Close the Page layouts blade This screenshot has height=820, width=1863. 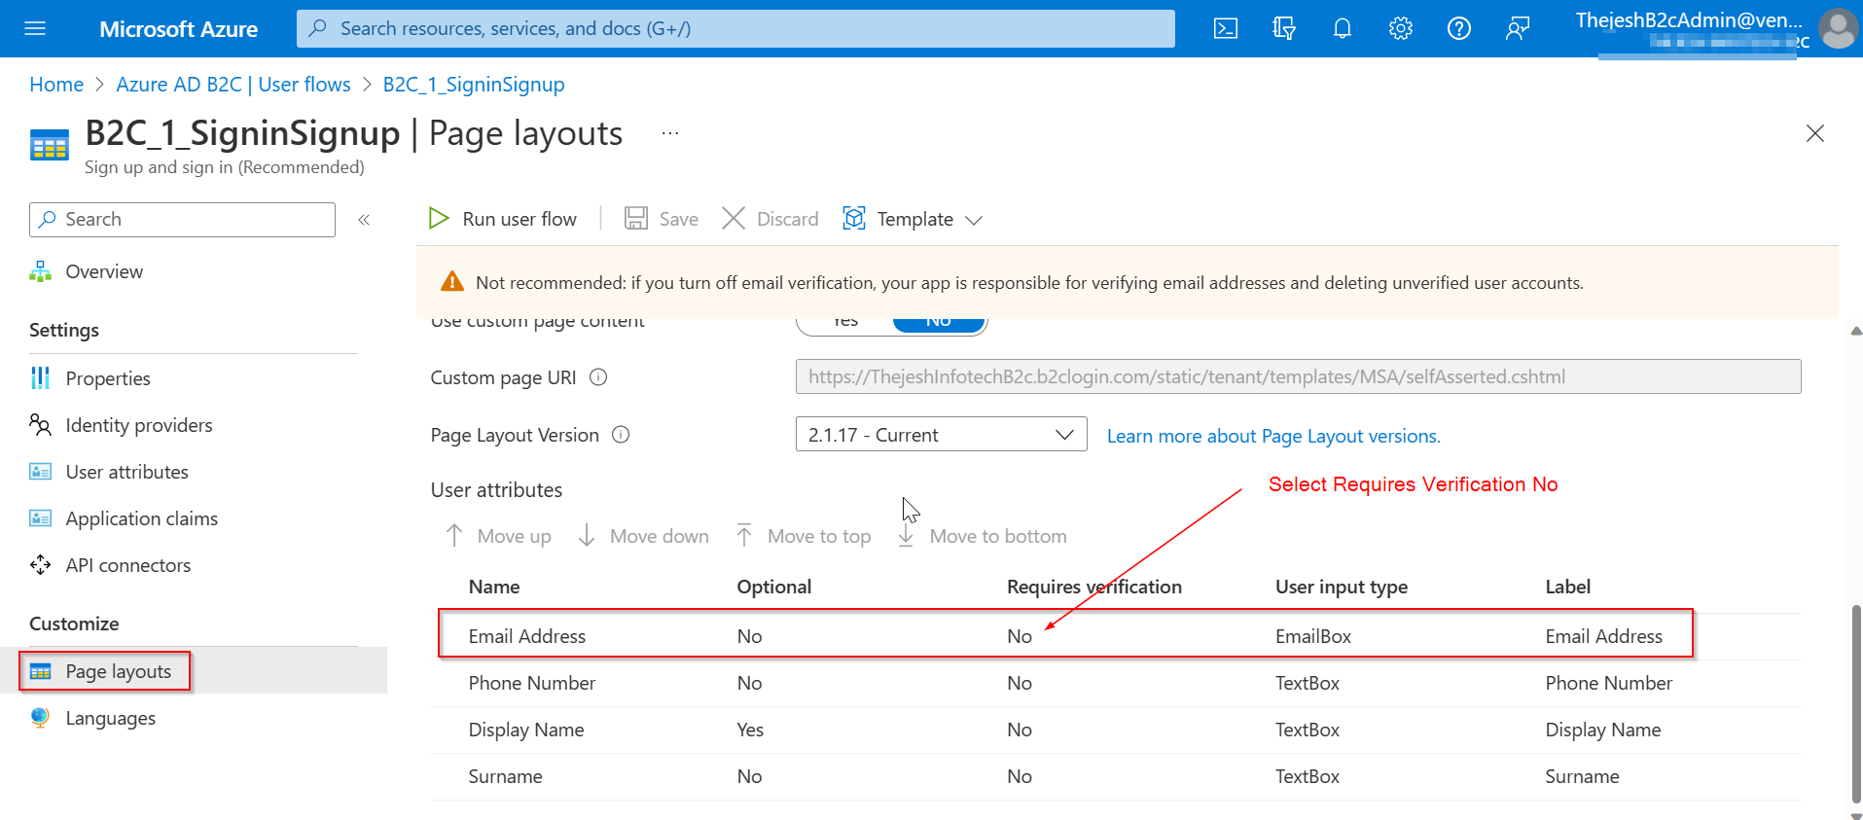1815,133
